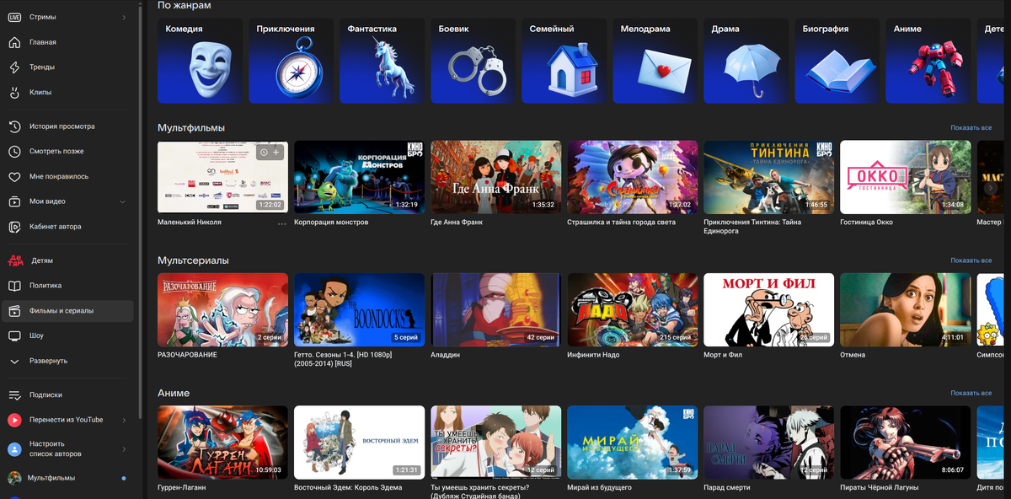Open Шоу category in the sidebar
The image size is (1011, 499).
(67, 335)
